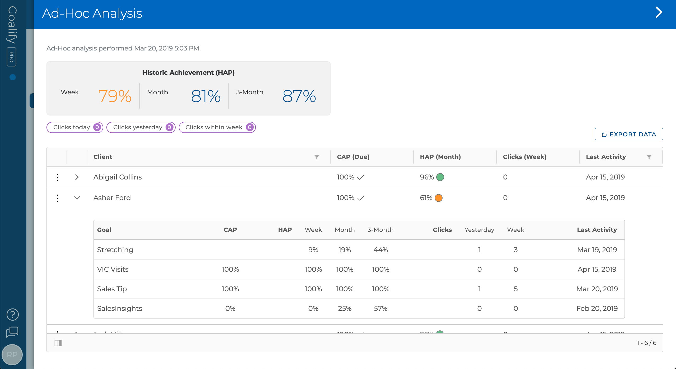Click the RP user avatar
The width and height of the screenshot is (676, 369).
12,355
